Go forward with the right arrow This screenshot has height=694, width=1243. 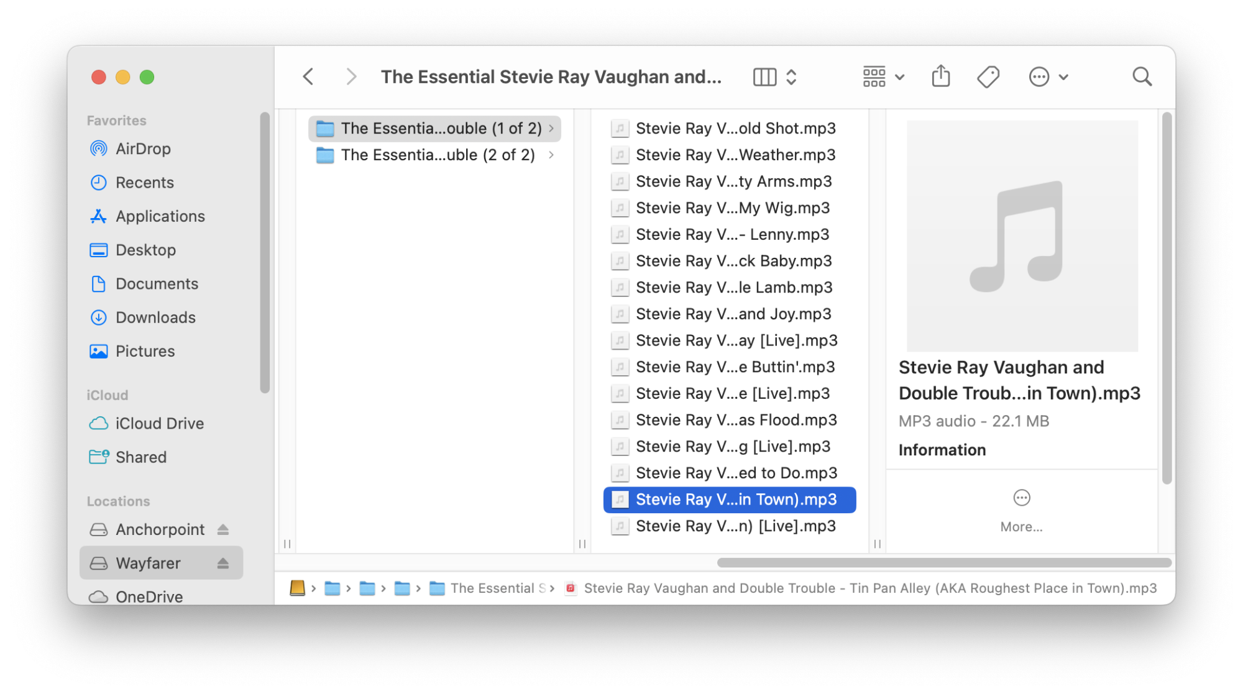tap(351, 76)
